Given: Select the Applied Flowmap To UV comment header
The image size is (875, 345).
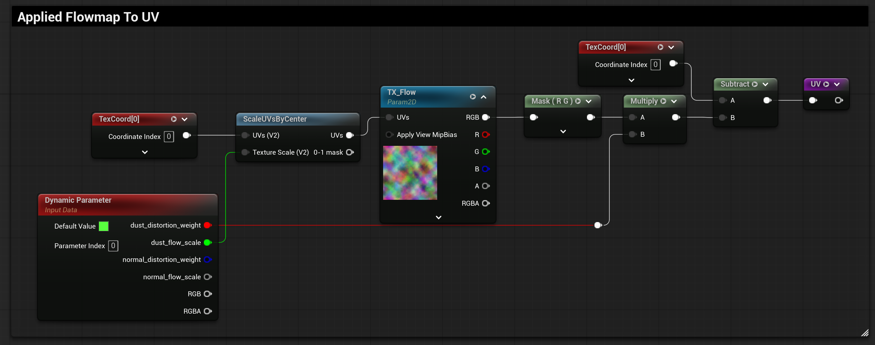Looking at the screenshot, I should pyautogui.click(x=88, y=17).
